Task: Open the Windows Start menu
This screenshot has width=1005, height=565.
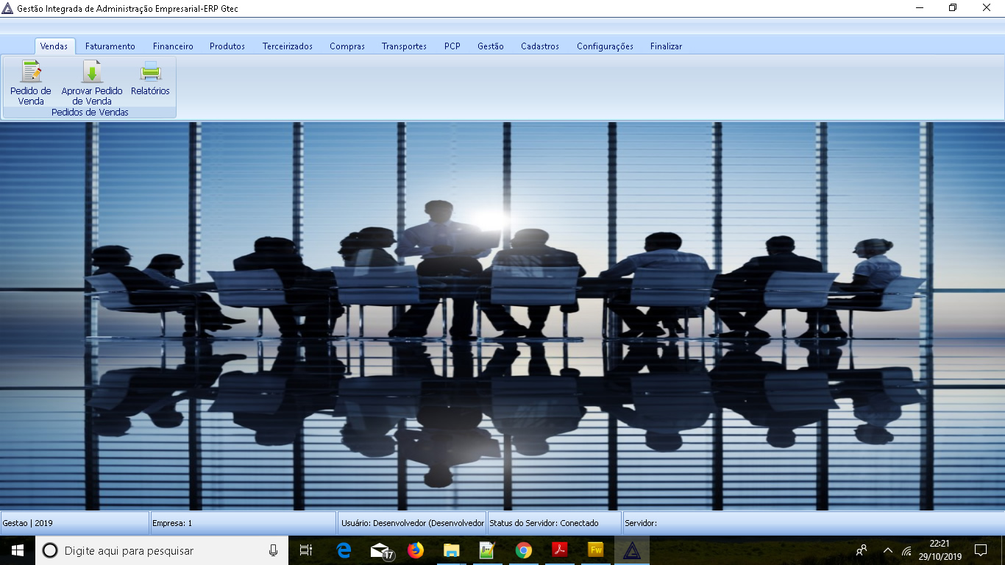Action: pos(18,550)
